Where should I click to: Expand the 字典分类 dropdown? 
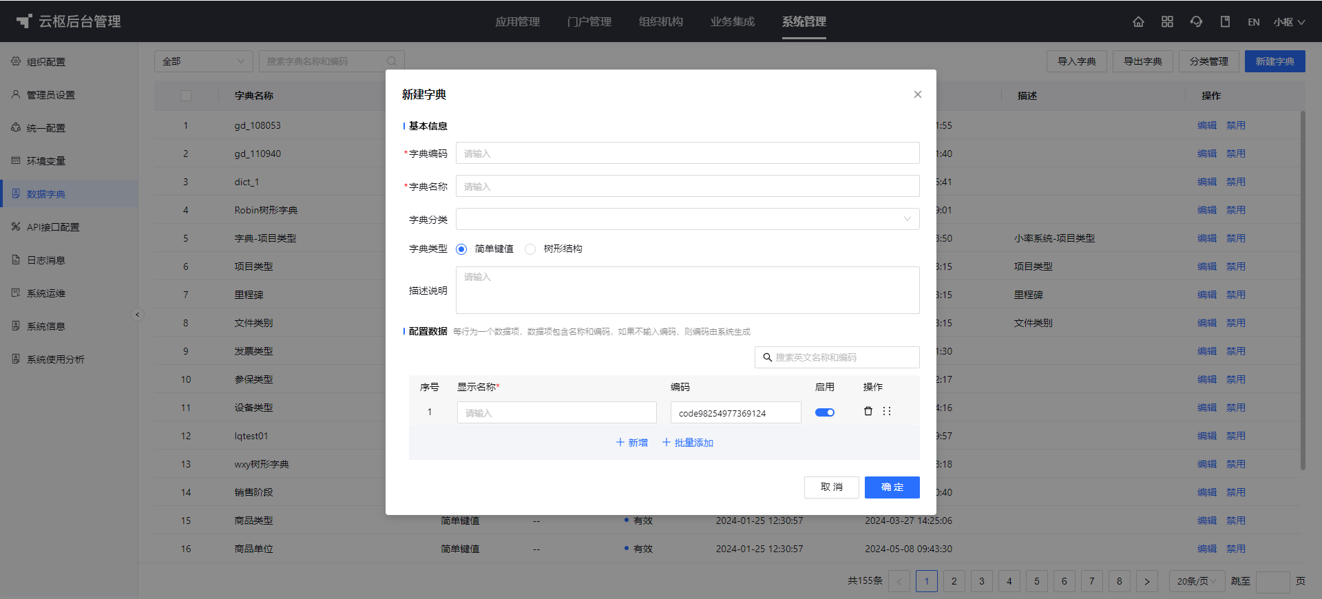tap(687, 219)
